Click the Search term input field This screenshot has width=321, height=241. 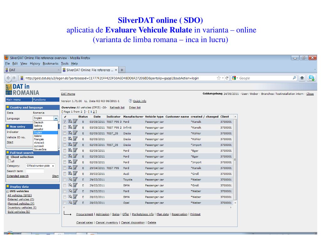point(35,171)
